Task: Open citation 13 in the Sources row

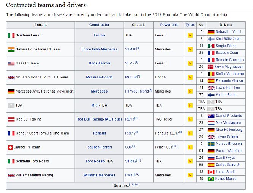Action: pos(131,185)
